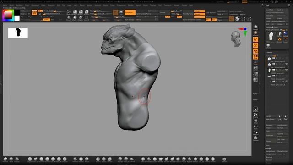293x165 pixels.
Task: Select the Dots stroke icon
Action: [x=255, y=126]
